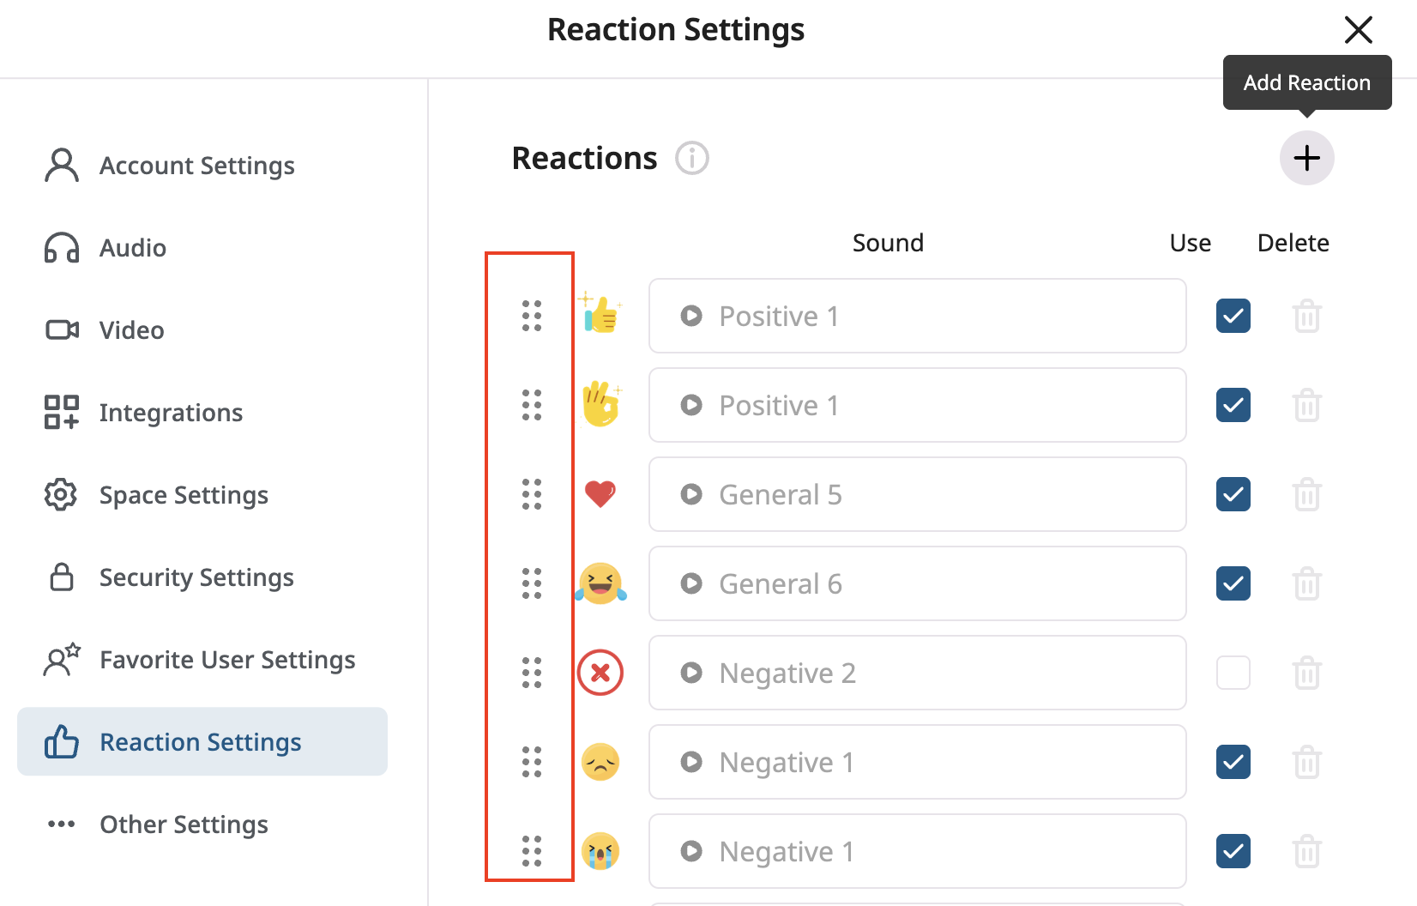
Task: Open Integrations using the grid icon
Action: click(60, 412)
